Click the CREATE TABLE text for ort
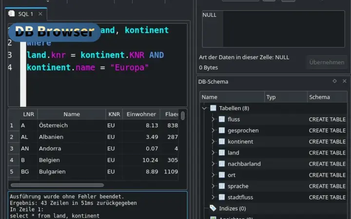Screen dimensions: 351x219 tap(327, 175)
